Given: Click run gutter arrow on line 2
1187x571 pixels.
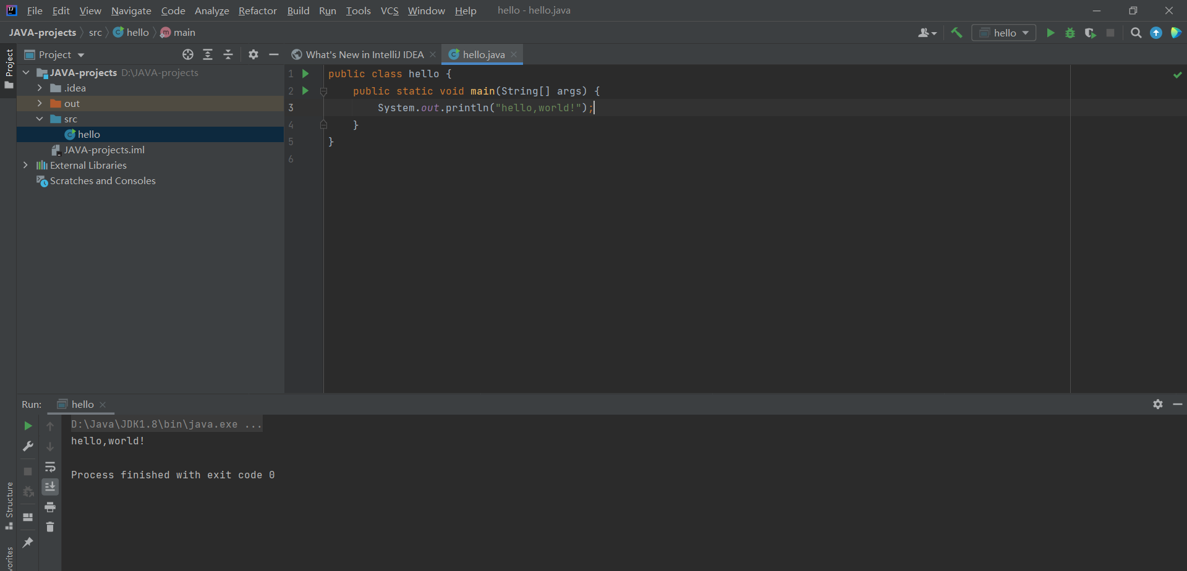Looking at the screenshot, I should [305, 91].
